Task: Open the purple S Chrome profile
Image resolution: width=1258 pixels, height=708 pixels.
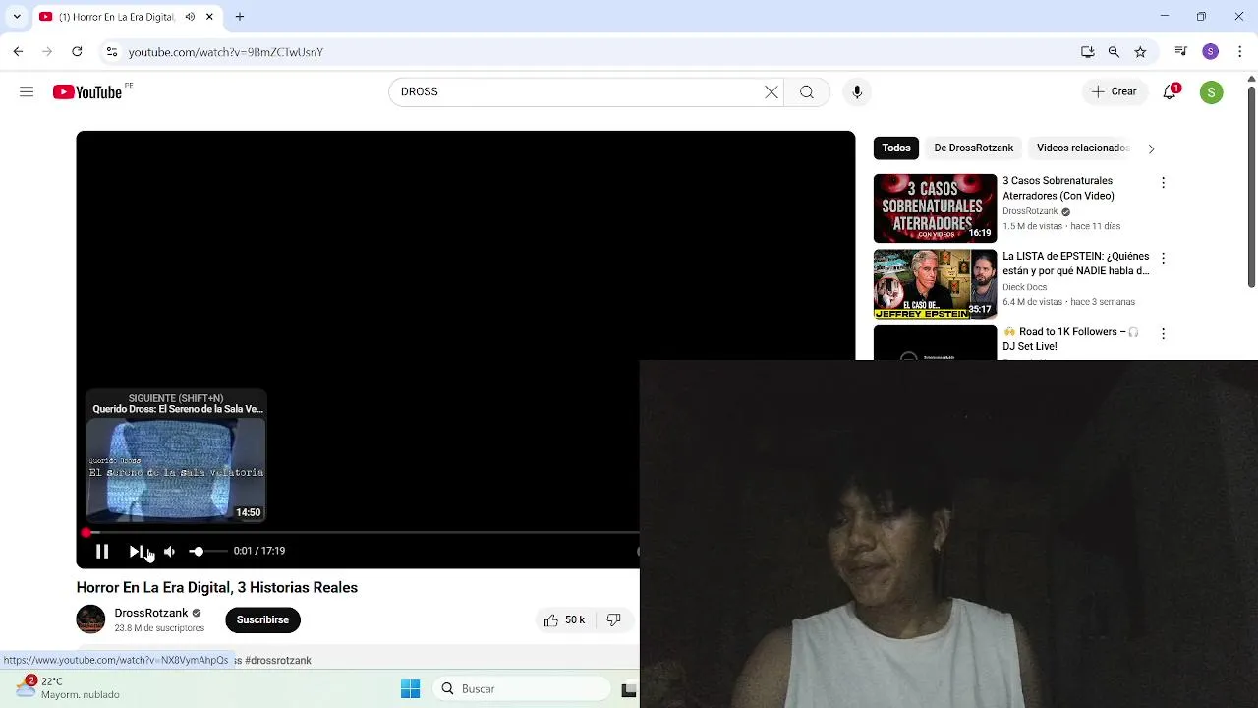Action: pyautogui.click(x=1210, y=51)
